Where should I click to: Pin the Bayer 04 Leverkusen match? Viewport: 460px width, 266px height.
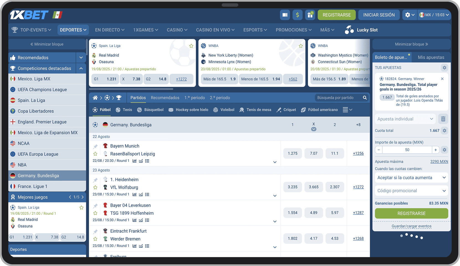[95, 206]
